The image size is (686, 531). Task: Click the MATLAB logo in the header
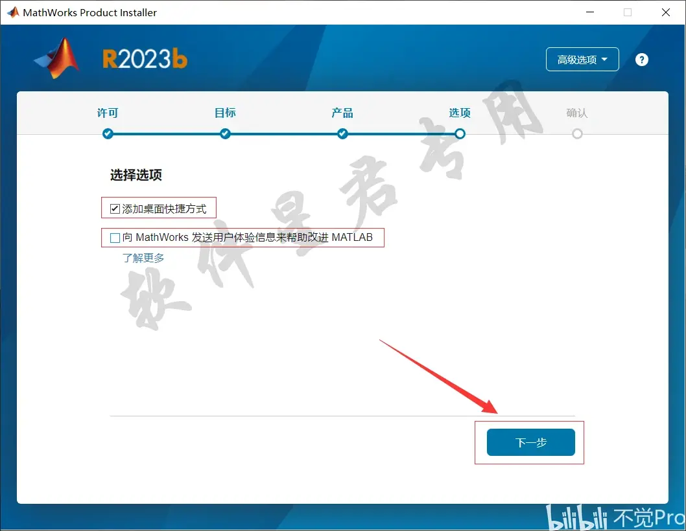57,58
